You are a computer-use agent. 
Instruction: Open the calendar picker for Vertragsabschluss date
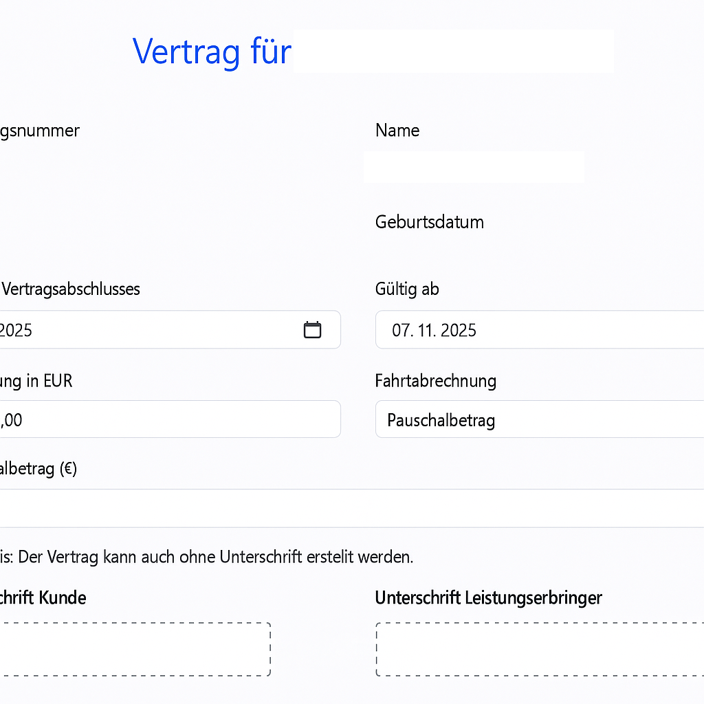[312, 330]
